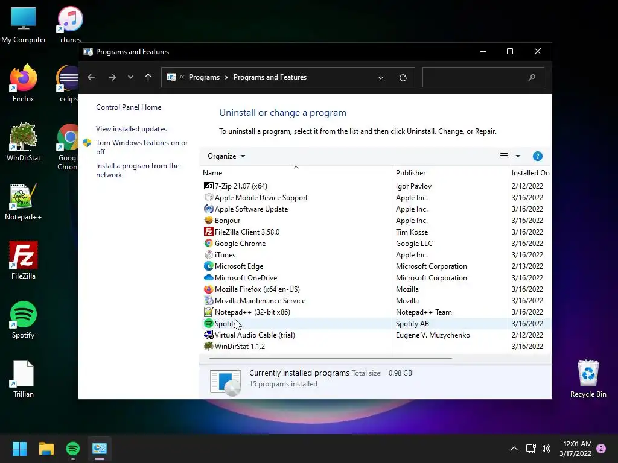Image resolution: width=618 pixels, height=463 pixels.
Task: Select the Tim Kosse publisher cell
Action: [x=412, y=231]
